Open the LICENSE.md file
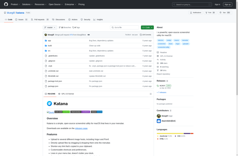The image size is (238, 156). click(53, 71)
